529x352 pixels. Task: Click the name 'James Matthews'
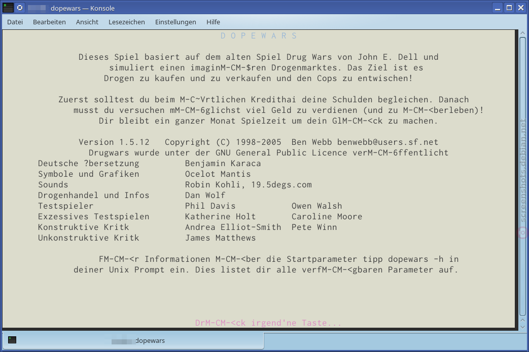pyautogui.click(x=220, y=238)
